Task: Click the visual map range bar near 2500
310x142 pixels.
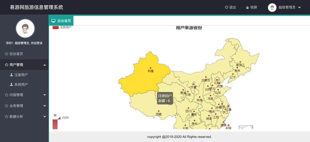Action: 55,124
